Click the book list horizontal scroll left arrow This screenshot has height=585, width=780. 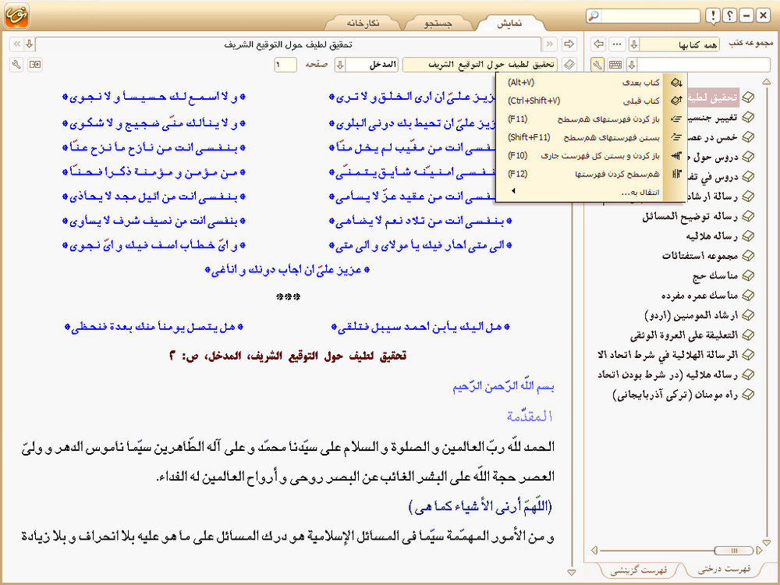pos(594,550)
